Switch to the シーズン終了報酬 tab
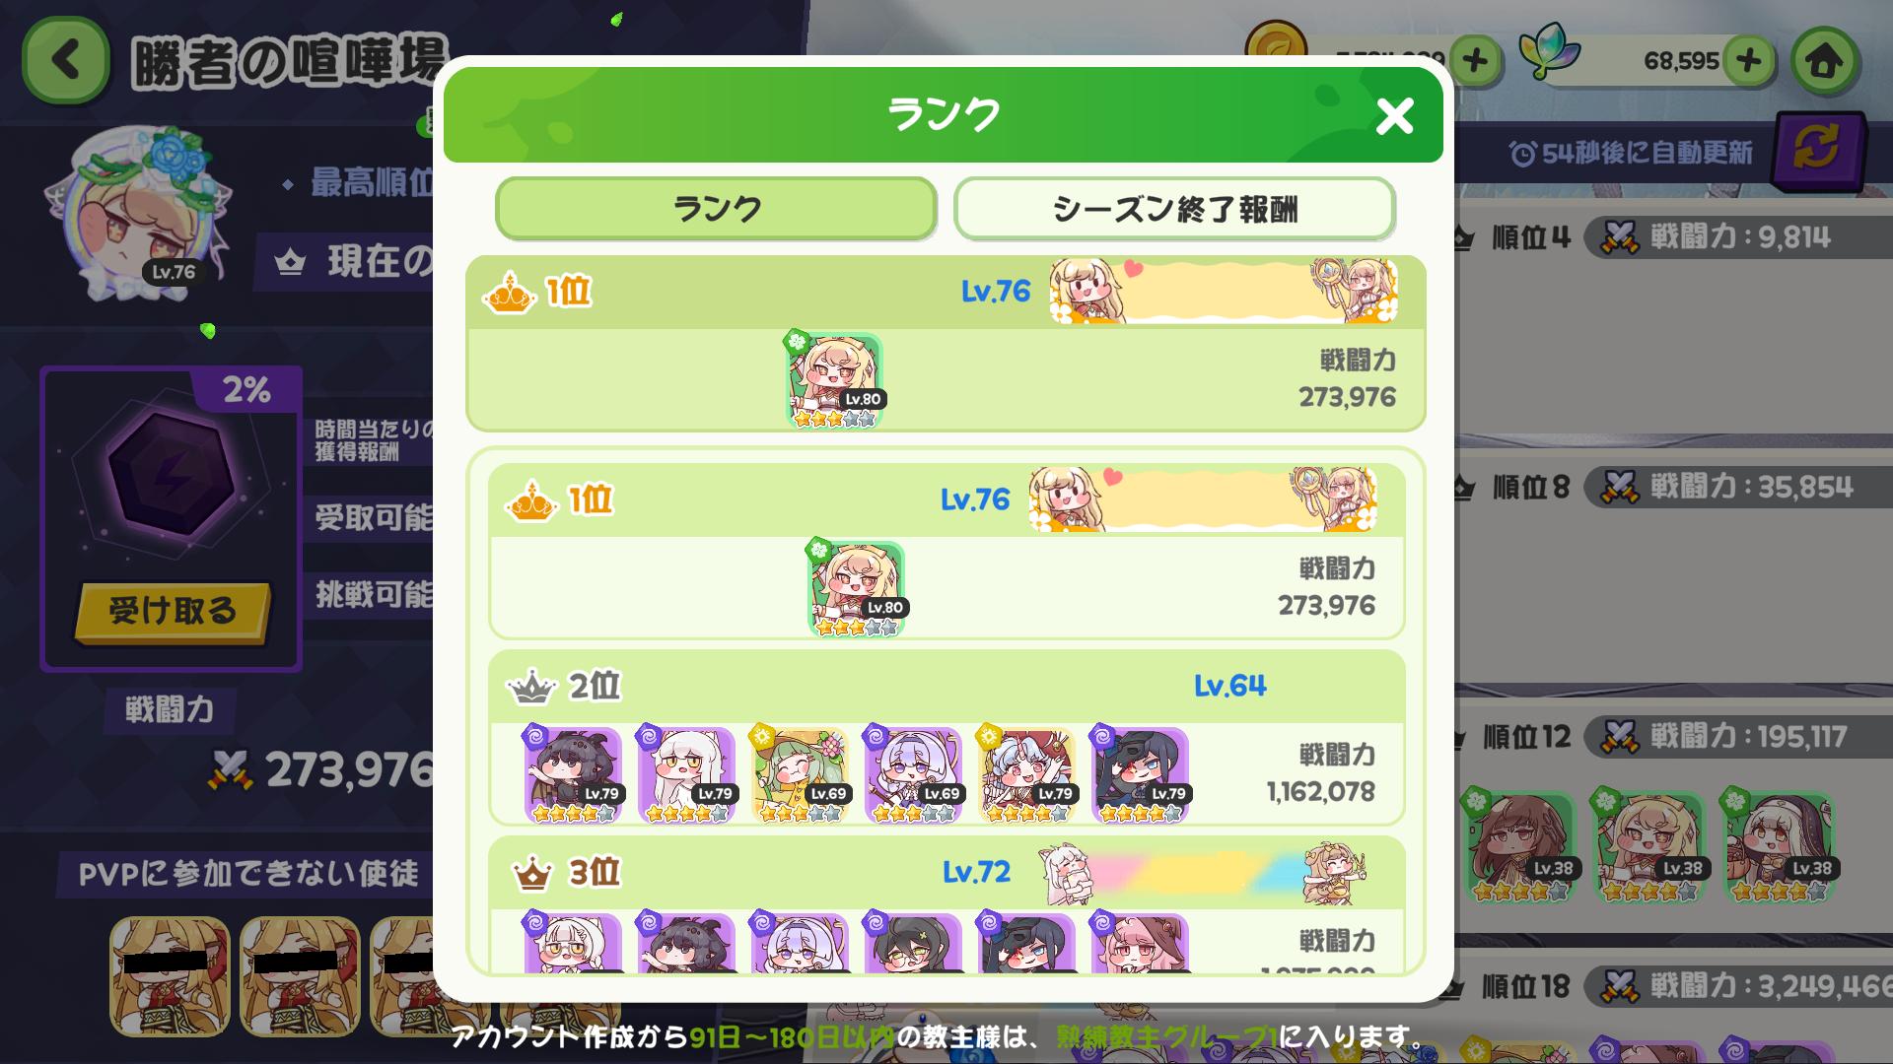The height and width of the screenshot is (1064, 1893). [x=1174, y=209]
